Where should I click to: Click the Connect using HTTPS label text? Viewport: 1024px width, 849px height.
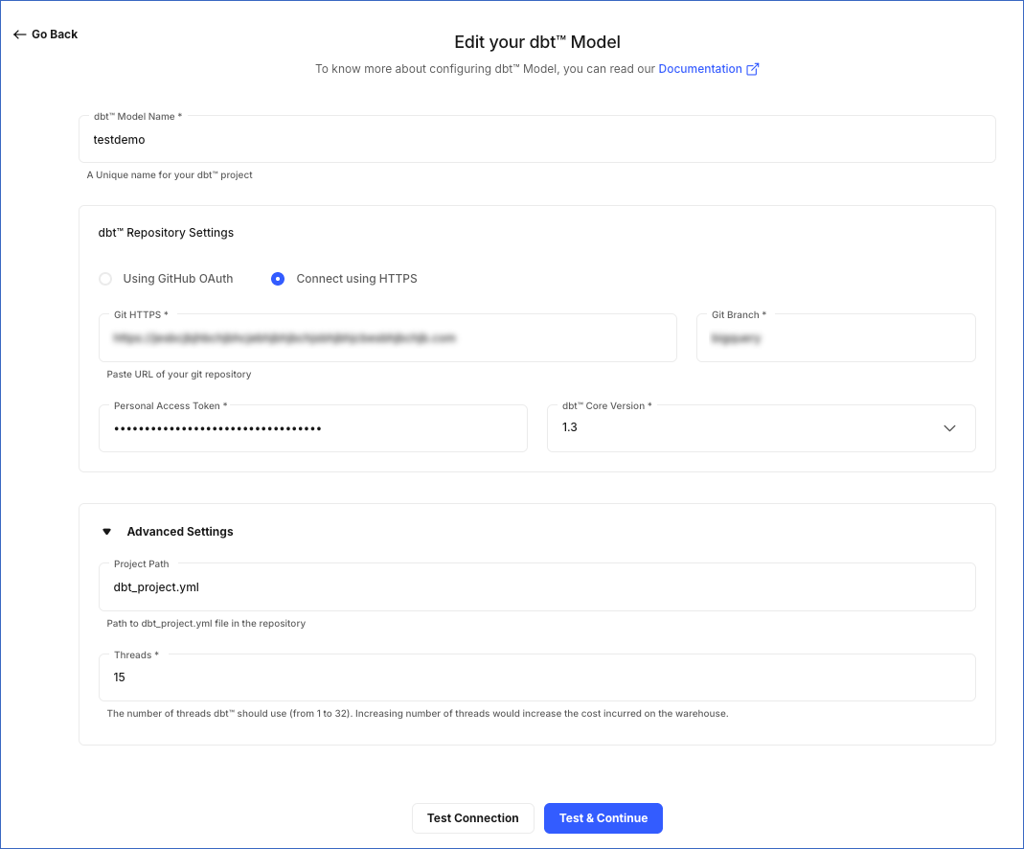[356, 279]
